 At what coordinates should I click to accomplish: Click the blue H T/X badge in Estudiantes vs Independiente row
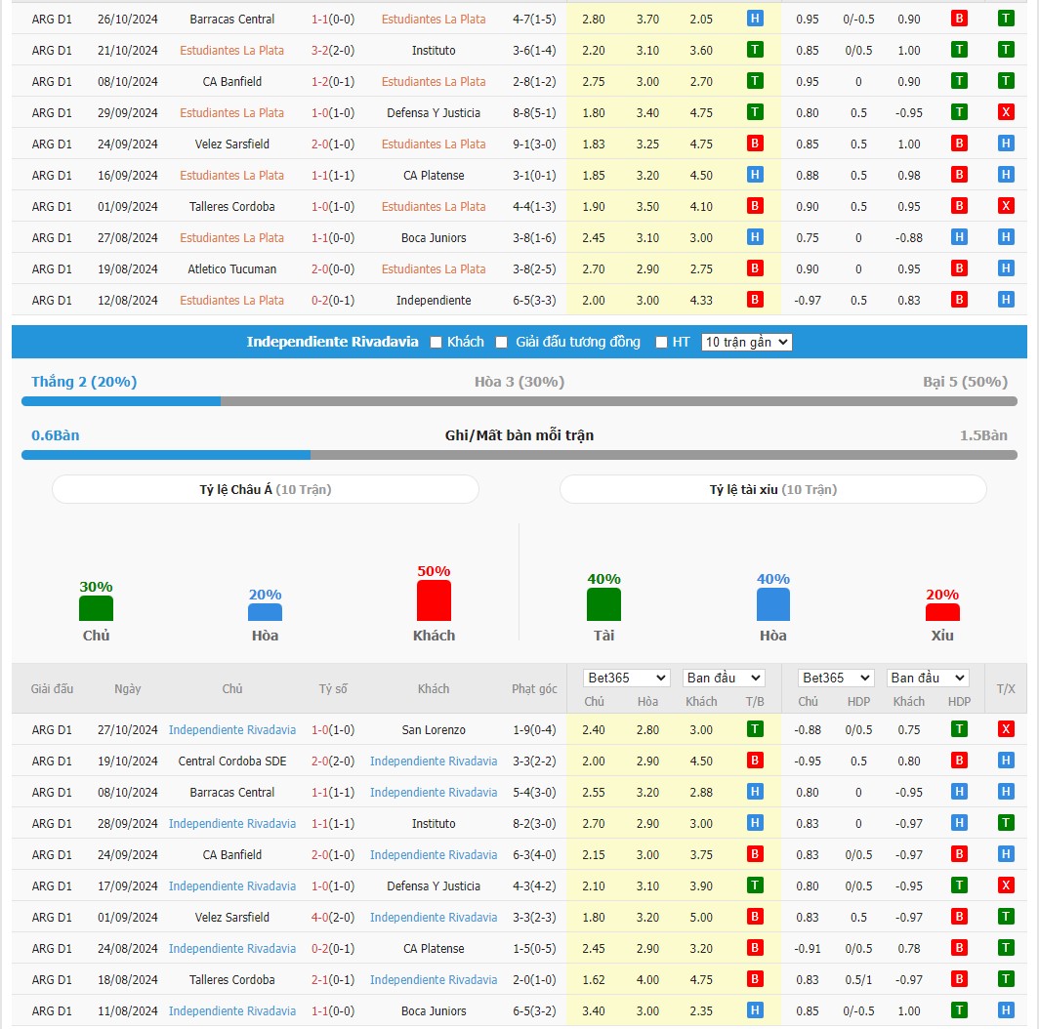click(x=1006, y=300)
